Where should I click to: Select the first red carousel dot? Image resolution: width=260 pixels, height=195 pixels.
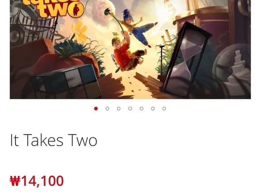(x=96, y=109)
